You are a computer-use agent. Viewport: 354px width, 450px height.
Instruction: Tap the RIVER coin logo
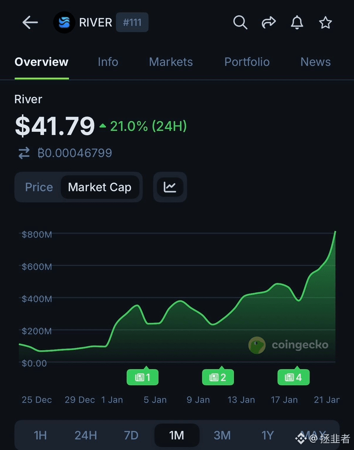pos(64,23)
